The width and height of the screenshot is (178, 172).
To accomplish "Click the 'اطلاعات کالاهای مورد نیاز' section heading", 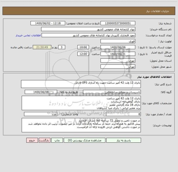I will (155, 77).
